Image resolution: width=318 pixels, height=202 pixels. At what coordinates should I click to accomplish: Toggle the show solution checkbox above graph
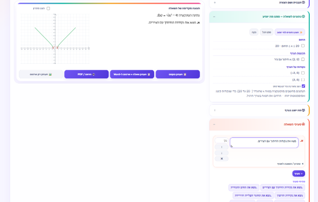48,8
